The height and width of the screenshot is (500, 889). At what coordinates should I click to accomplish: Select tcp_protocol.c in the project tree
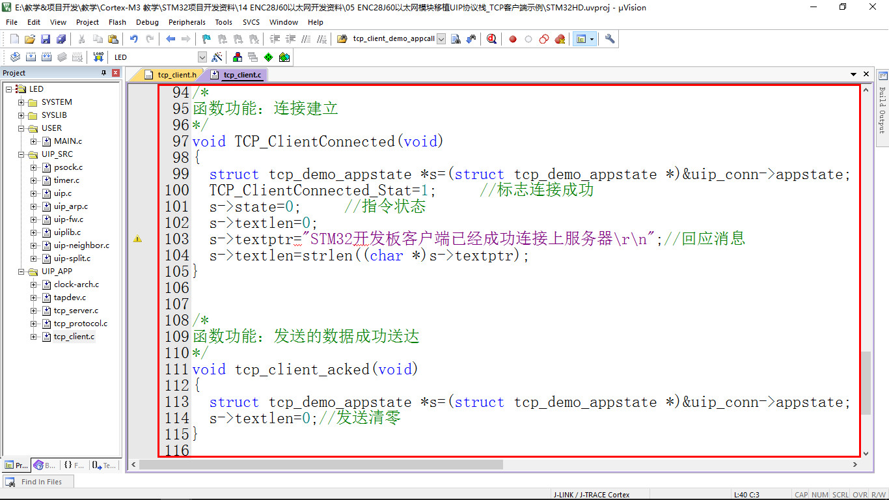tap(81, 324)
